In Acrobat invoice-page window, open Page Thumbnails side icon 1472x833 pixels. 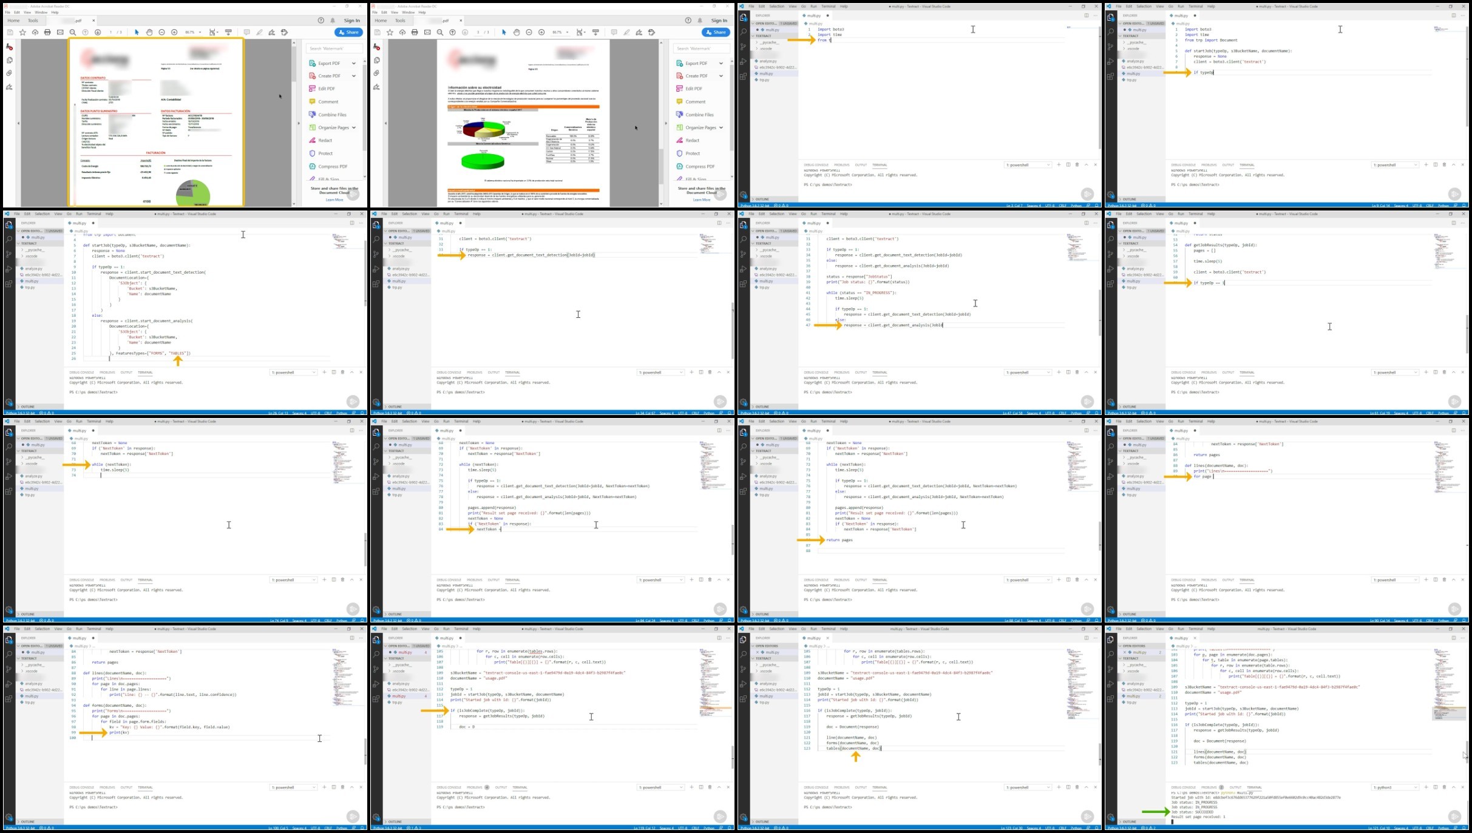pos(9,60)
